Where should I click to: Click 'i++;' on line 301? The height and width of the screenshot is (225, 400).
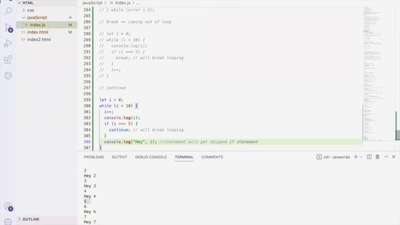[x=109, y=112]
